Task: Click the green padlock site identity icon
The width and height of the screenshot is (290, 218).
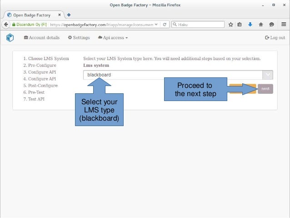Action: [14, 25]
